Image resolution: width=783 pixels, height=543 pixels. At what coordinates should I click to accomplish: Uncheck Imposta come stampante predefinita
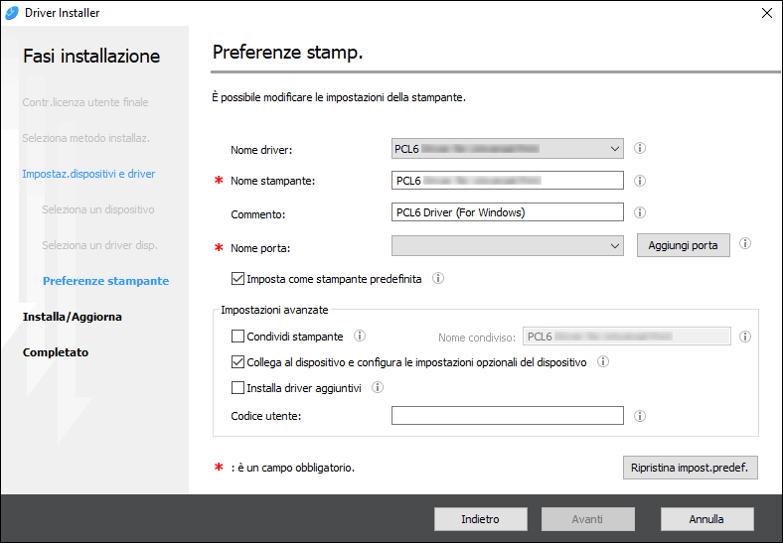pyautogui.click(x=237, y=279)
